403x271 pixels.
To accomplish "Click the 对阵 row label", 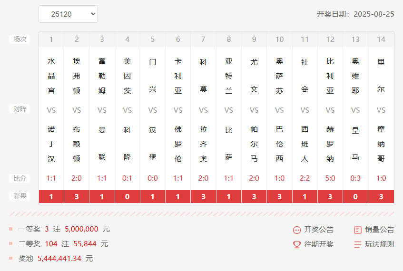I will tap(20, 109).
